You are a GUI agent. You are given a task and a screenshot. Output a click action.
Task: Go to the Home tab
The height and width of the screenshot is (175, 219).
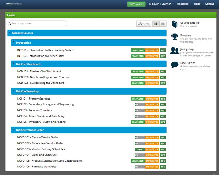point(11,15)
